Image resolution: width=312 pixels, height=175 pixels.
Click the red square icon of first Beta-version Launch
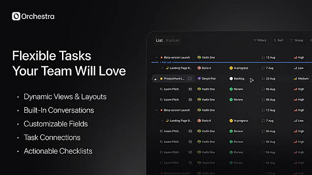point(161,58)
